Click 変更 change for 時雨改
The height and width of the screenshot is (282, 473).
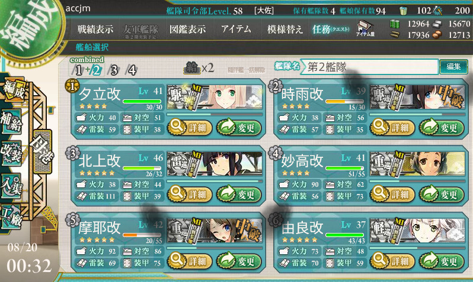pos(442,128)
